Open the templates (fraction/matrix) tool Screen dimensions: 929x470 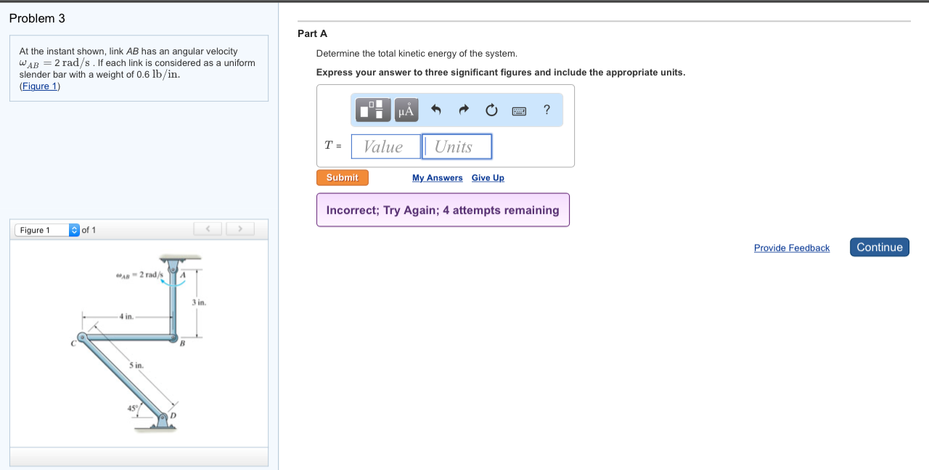click(x=374, y=110)
